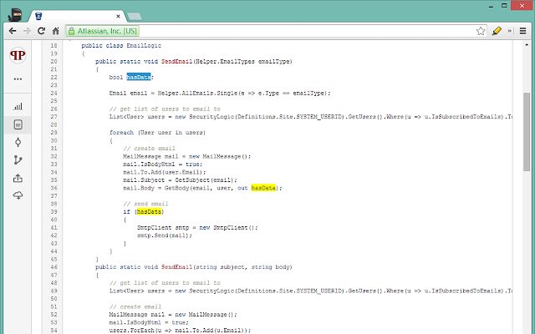Activate the yellow highlighter extension icon
The image size is (535, 334).
pyautogui.click(x=497, y=31)
